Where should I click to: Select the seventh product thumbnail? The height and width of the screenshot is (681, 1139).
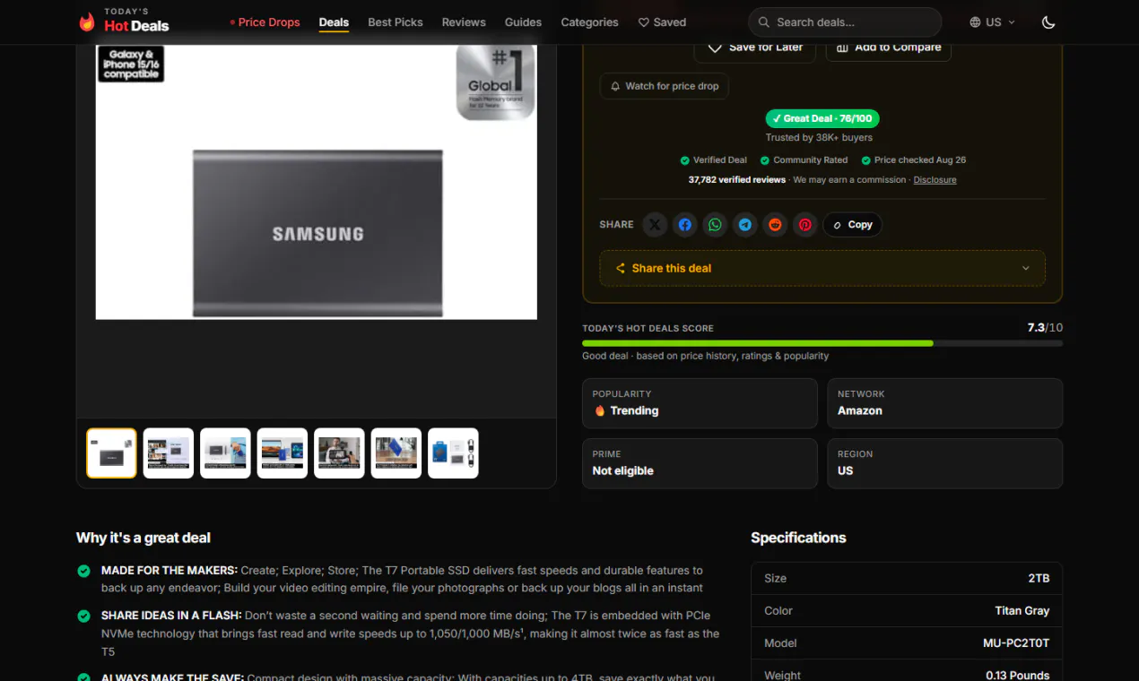coord(454,453)
